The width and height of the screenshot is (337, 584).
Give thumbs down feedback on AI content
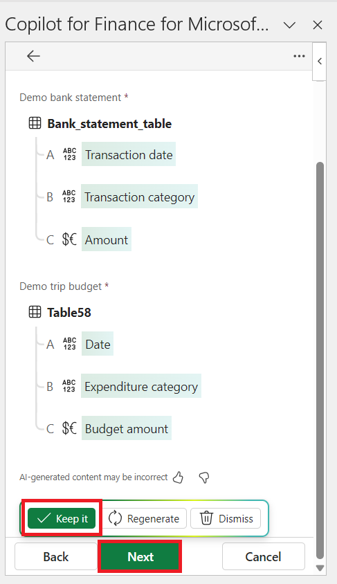(204, 477)
